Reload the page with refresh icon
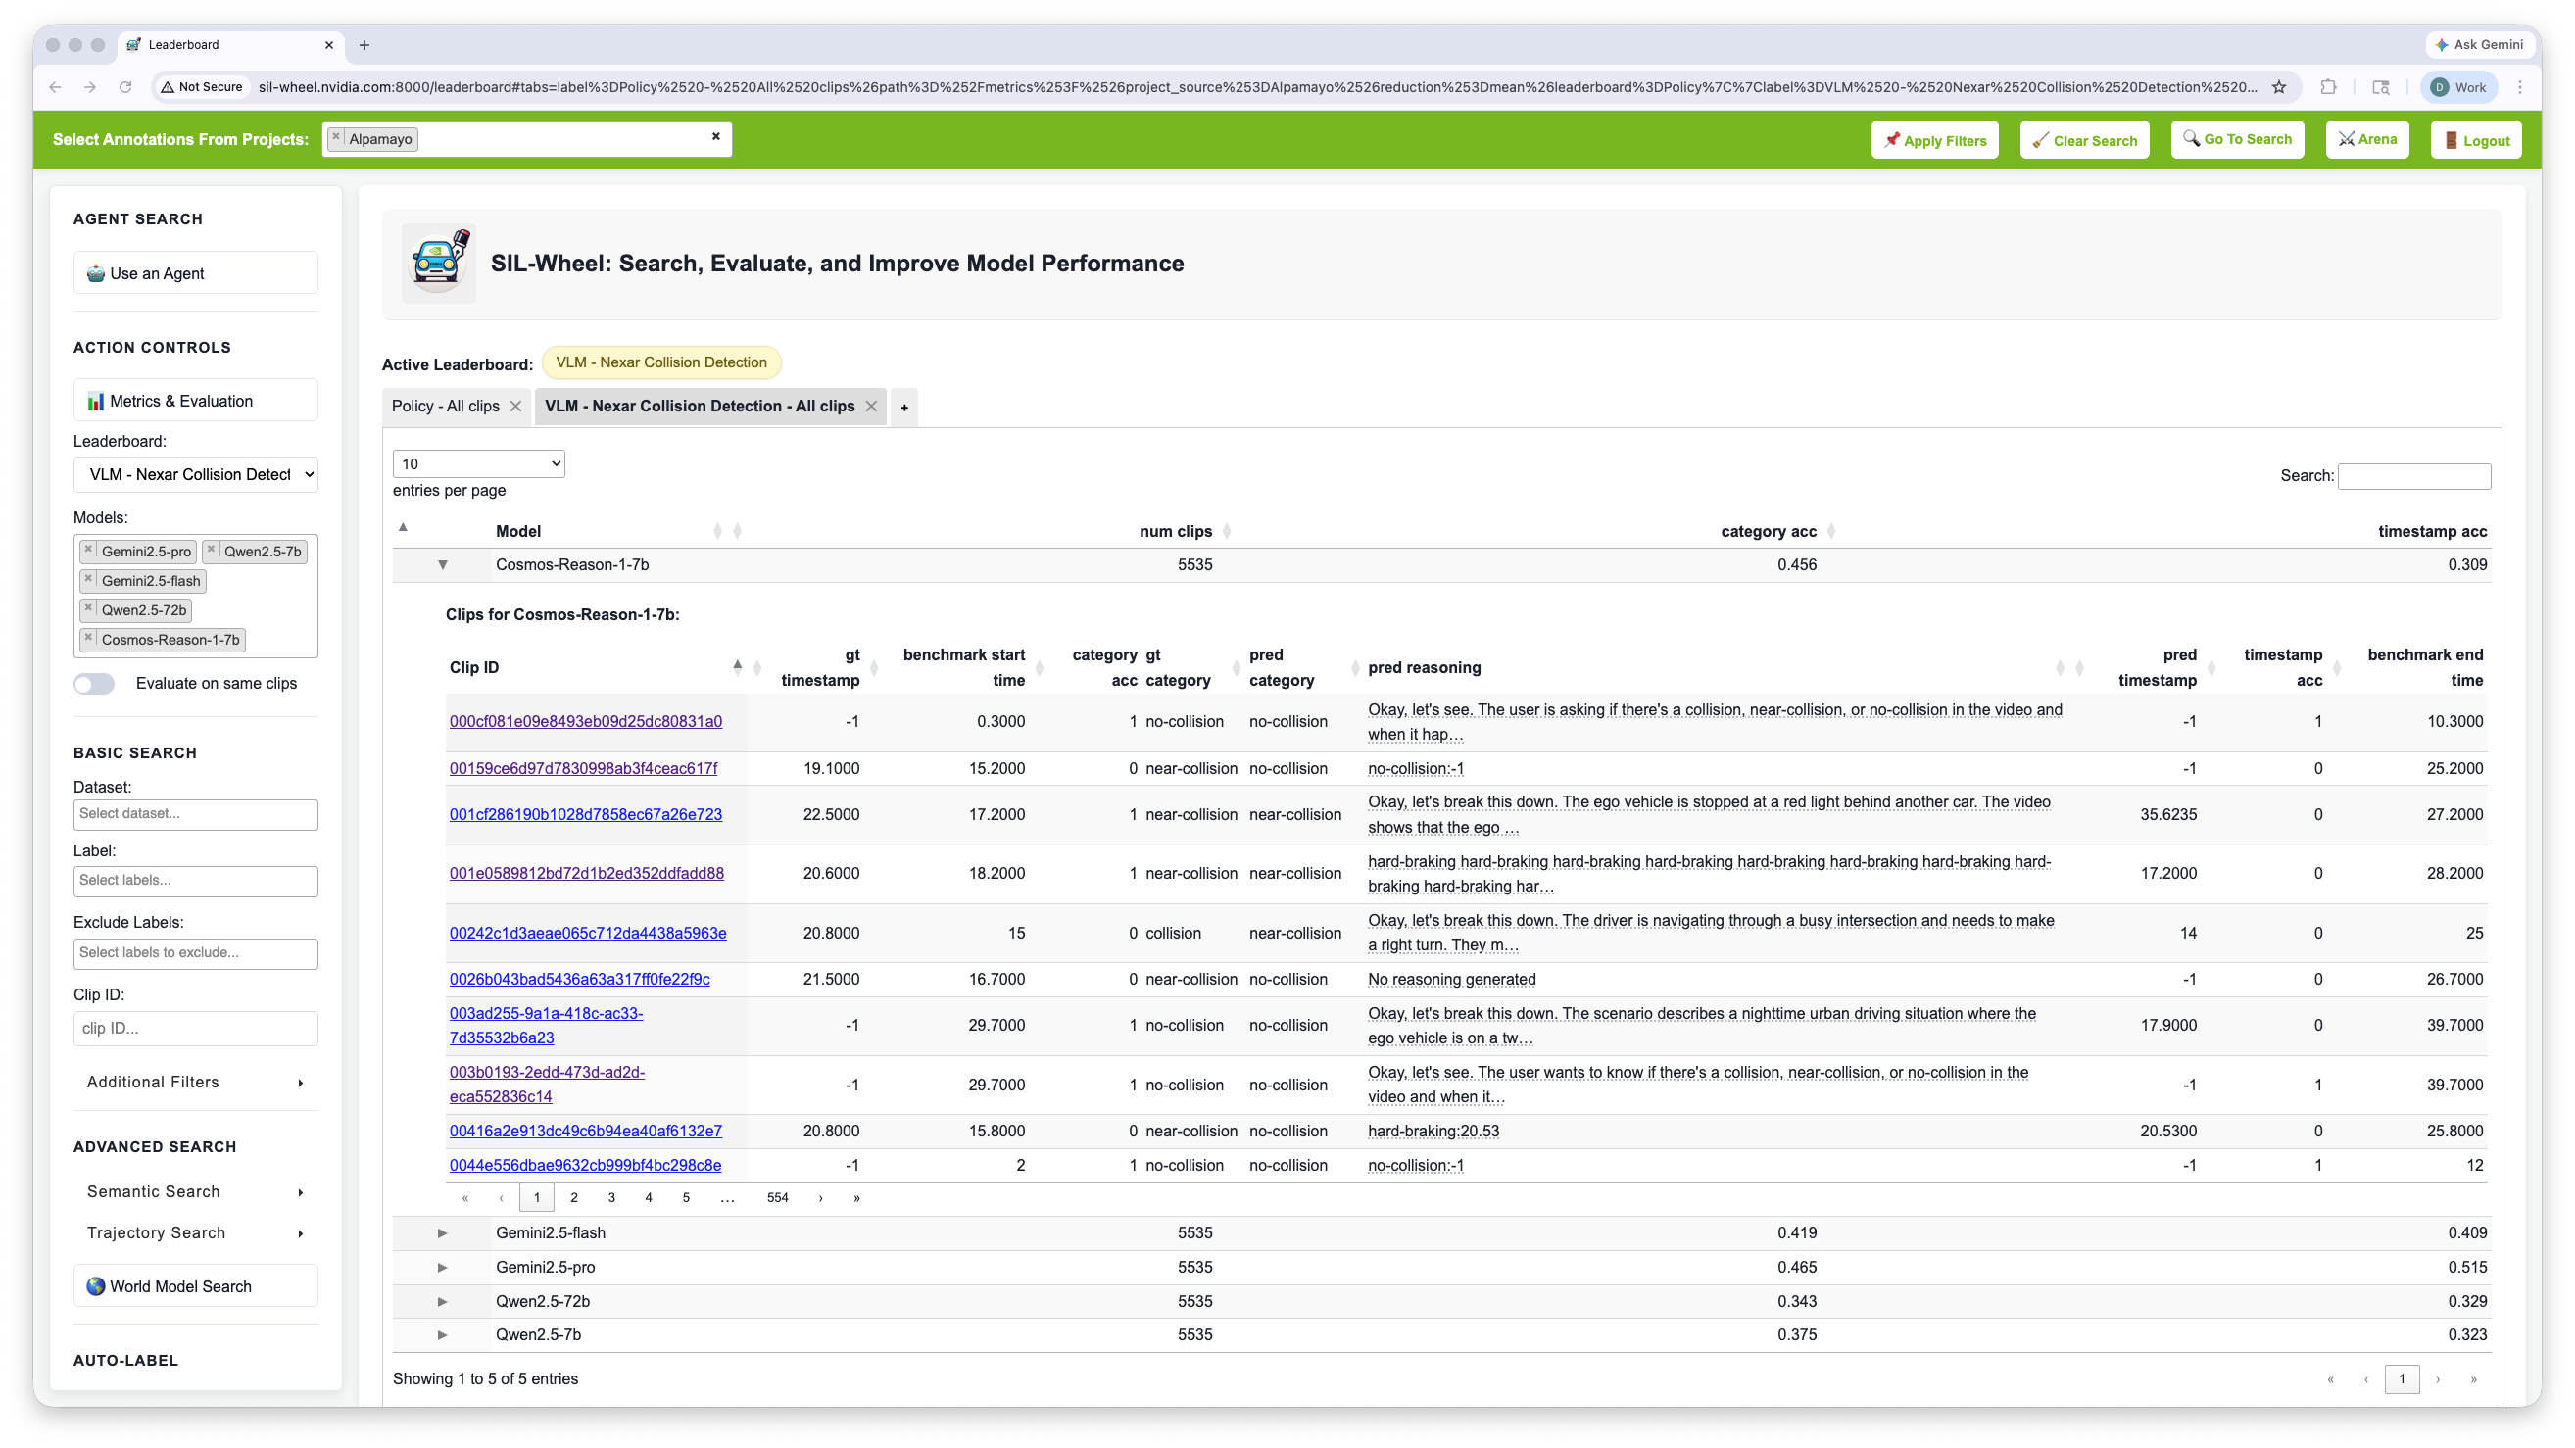This screenshot has height=1448, width=2575. [x=125, y=87]
